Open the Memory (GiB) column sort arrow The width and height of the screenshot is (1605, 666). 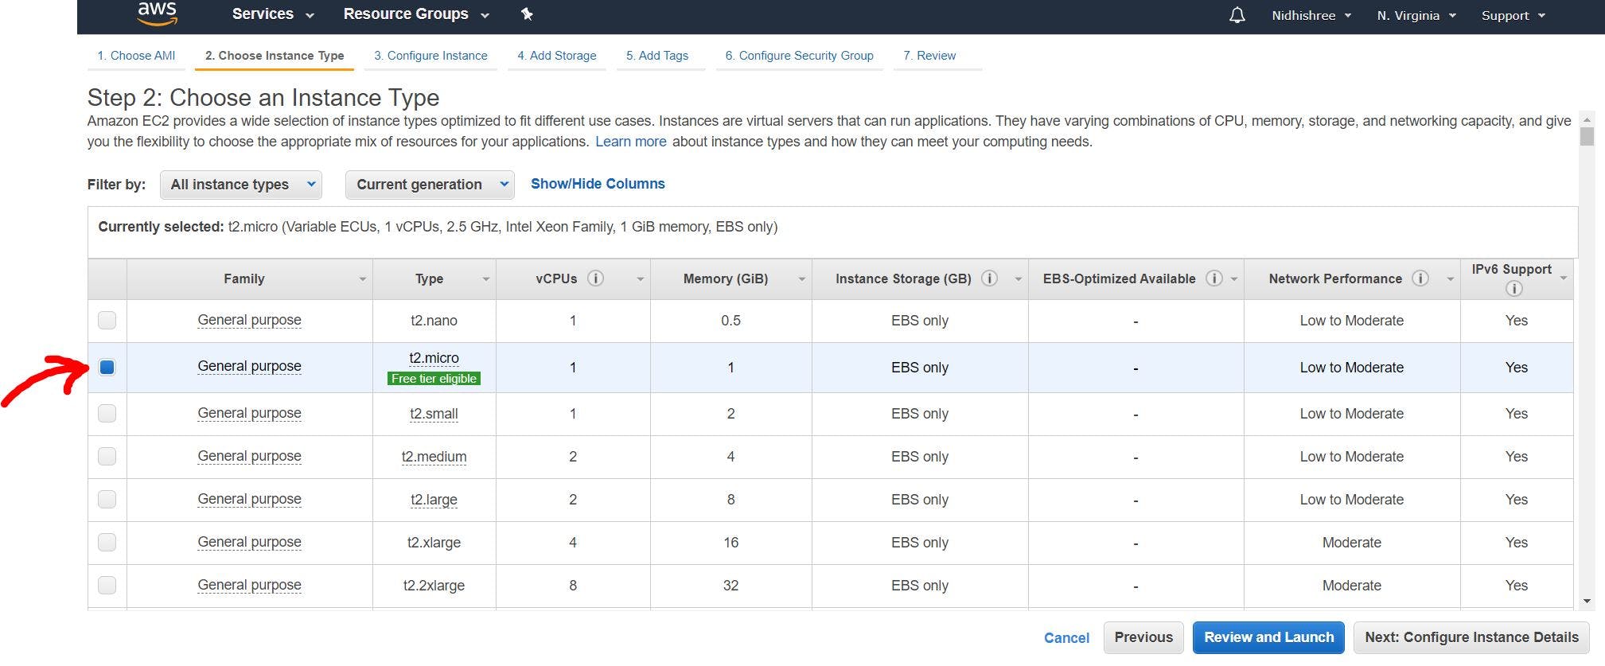click(801, 279)
